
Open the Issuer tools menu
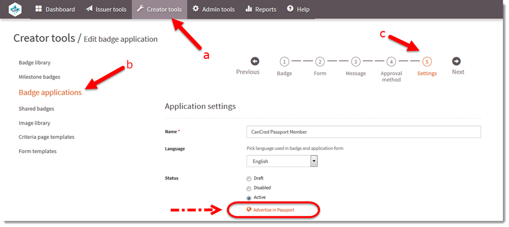[106, 10]
